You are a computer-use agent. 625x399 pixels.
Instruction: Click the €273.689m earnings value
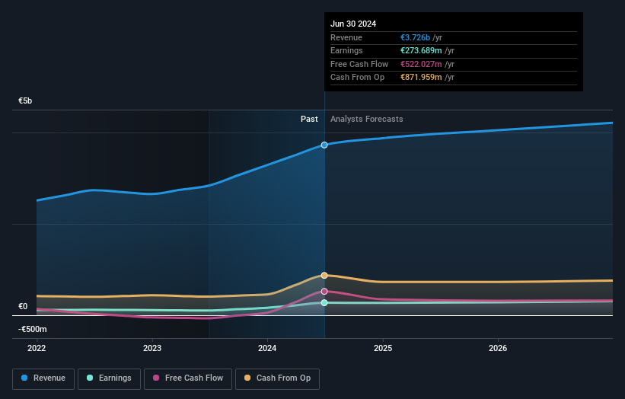tap(421, 50)
